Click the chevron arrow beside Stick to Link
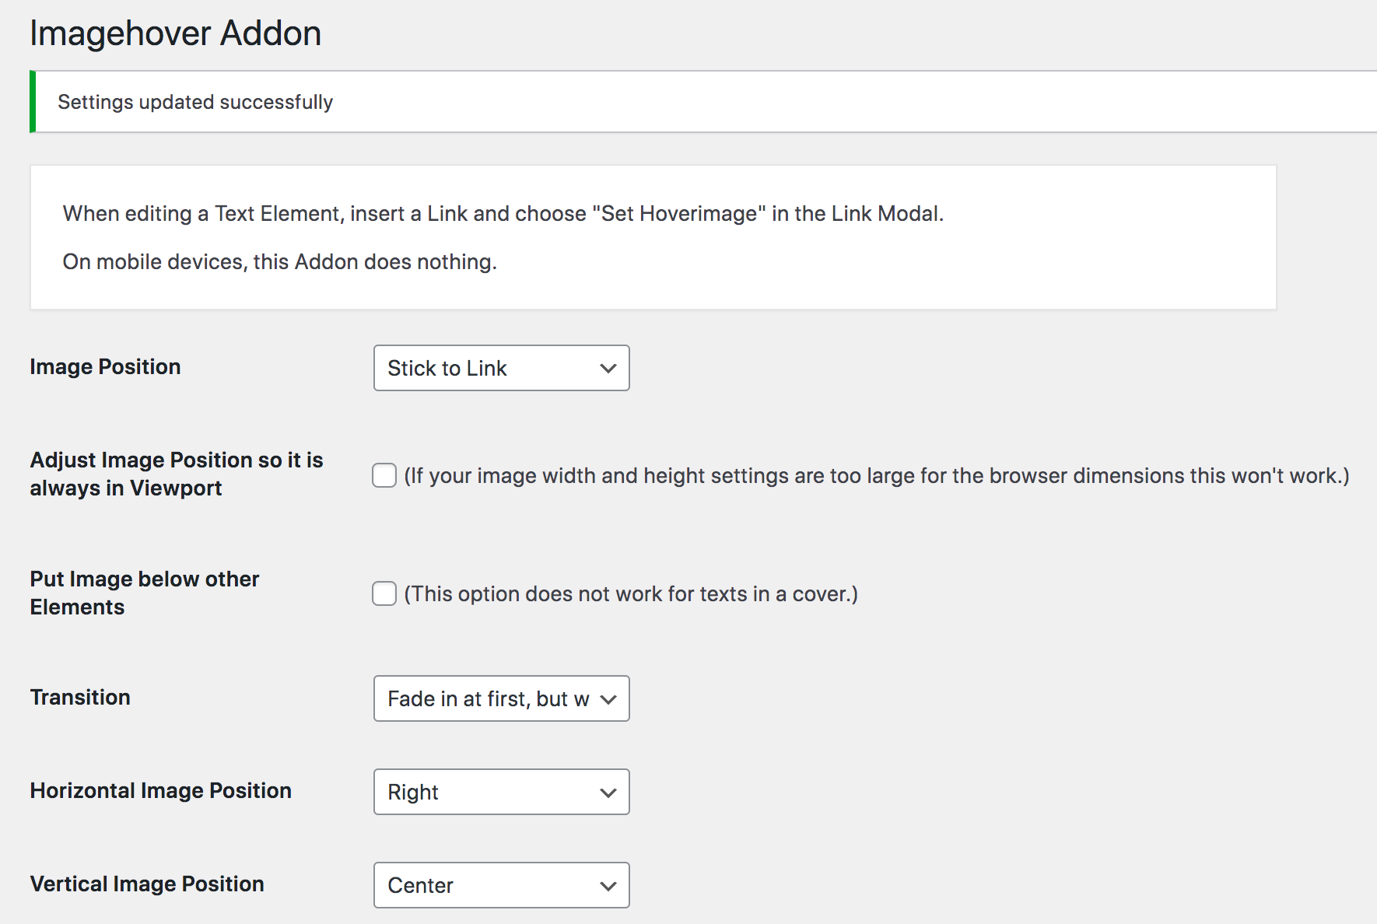The width and height of the screenshot is (1377, 924). 608,368
